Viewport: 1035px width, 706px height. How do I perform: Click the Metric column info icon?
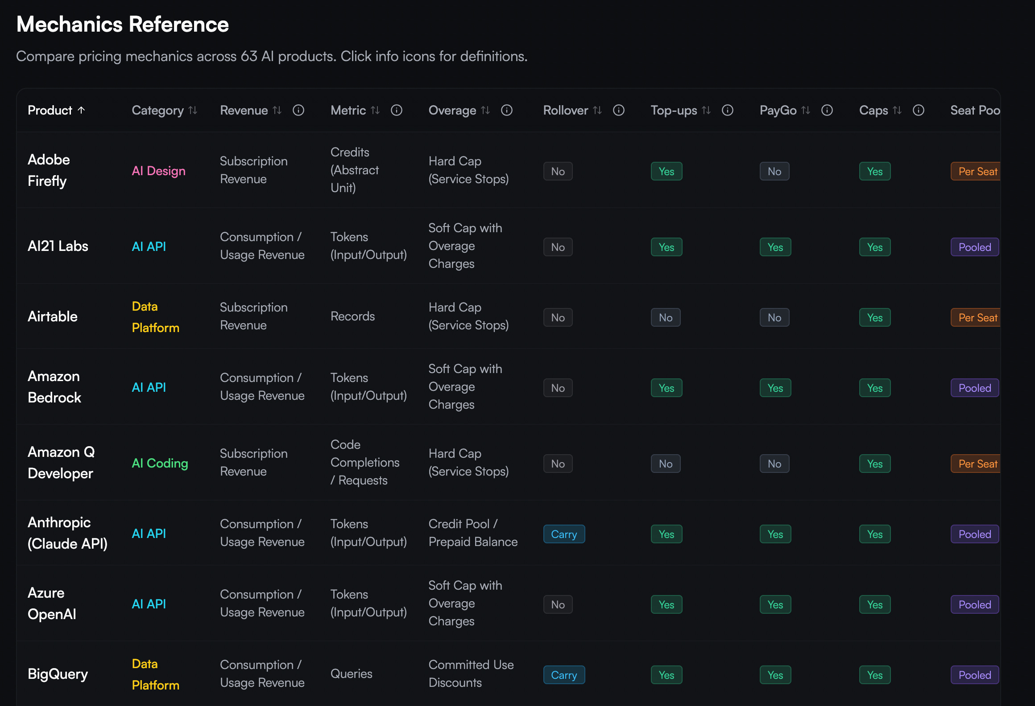click(x=397, y=110)
